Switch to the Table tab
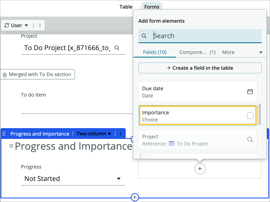 (x=126, y=7)
